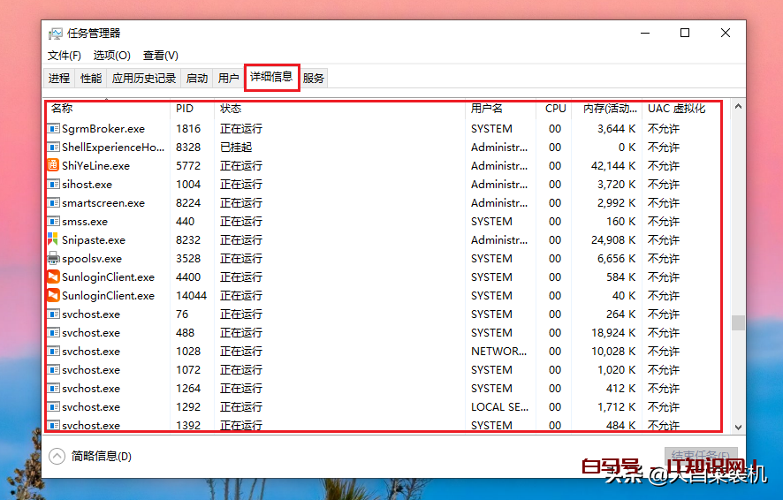The width and height of the screenshot is (783, 500).
Task: Switch to the 性能 tab
Action: tap(91, 78)
